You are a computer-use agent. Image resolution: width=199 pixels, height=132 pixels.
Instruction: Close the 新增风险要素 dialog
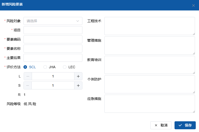pyautogui.click(x=193, y=5)
